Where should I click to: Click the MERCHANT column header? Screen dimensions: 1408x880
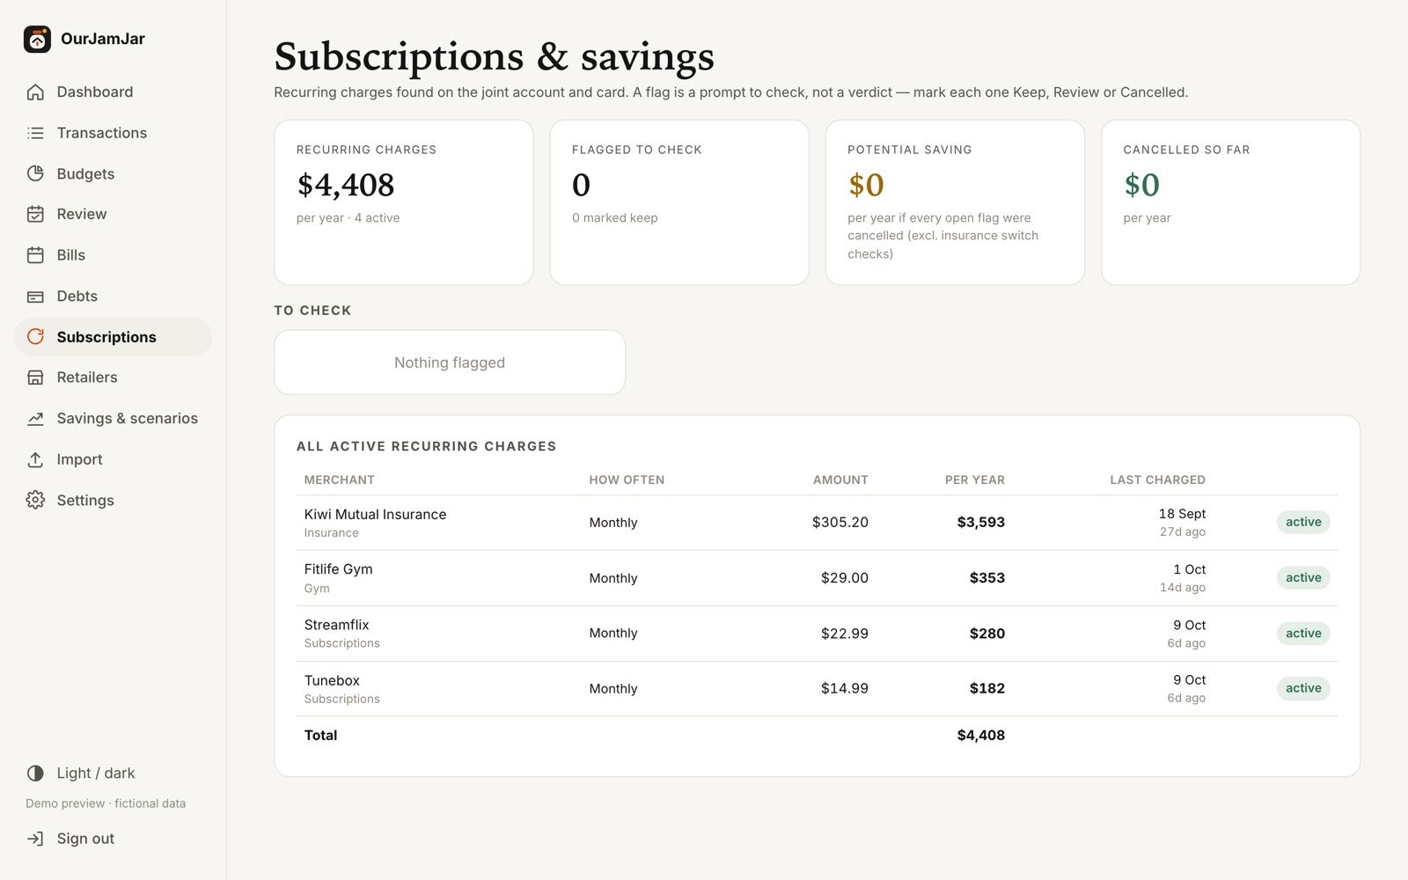[x=339, y=480]
